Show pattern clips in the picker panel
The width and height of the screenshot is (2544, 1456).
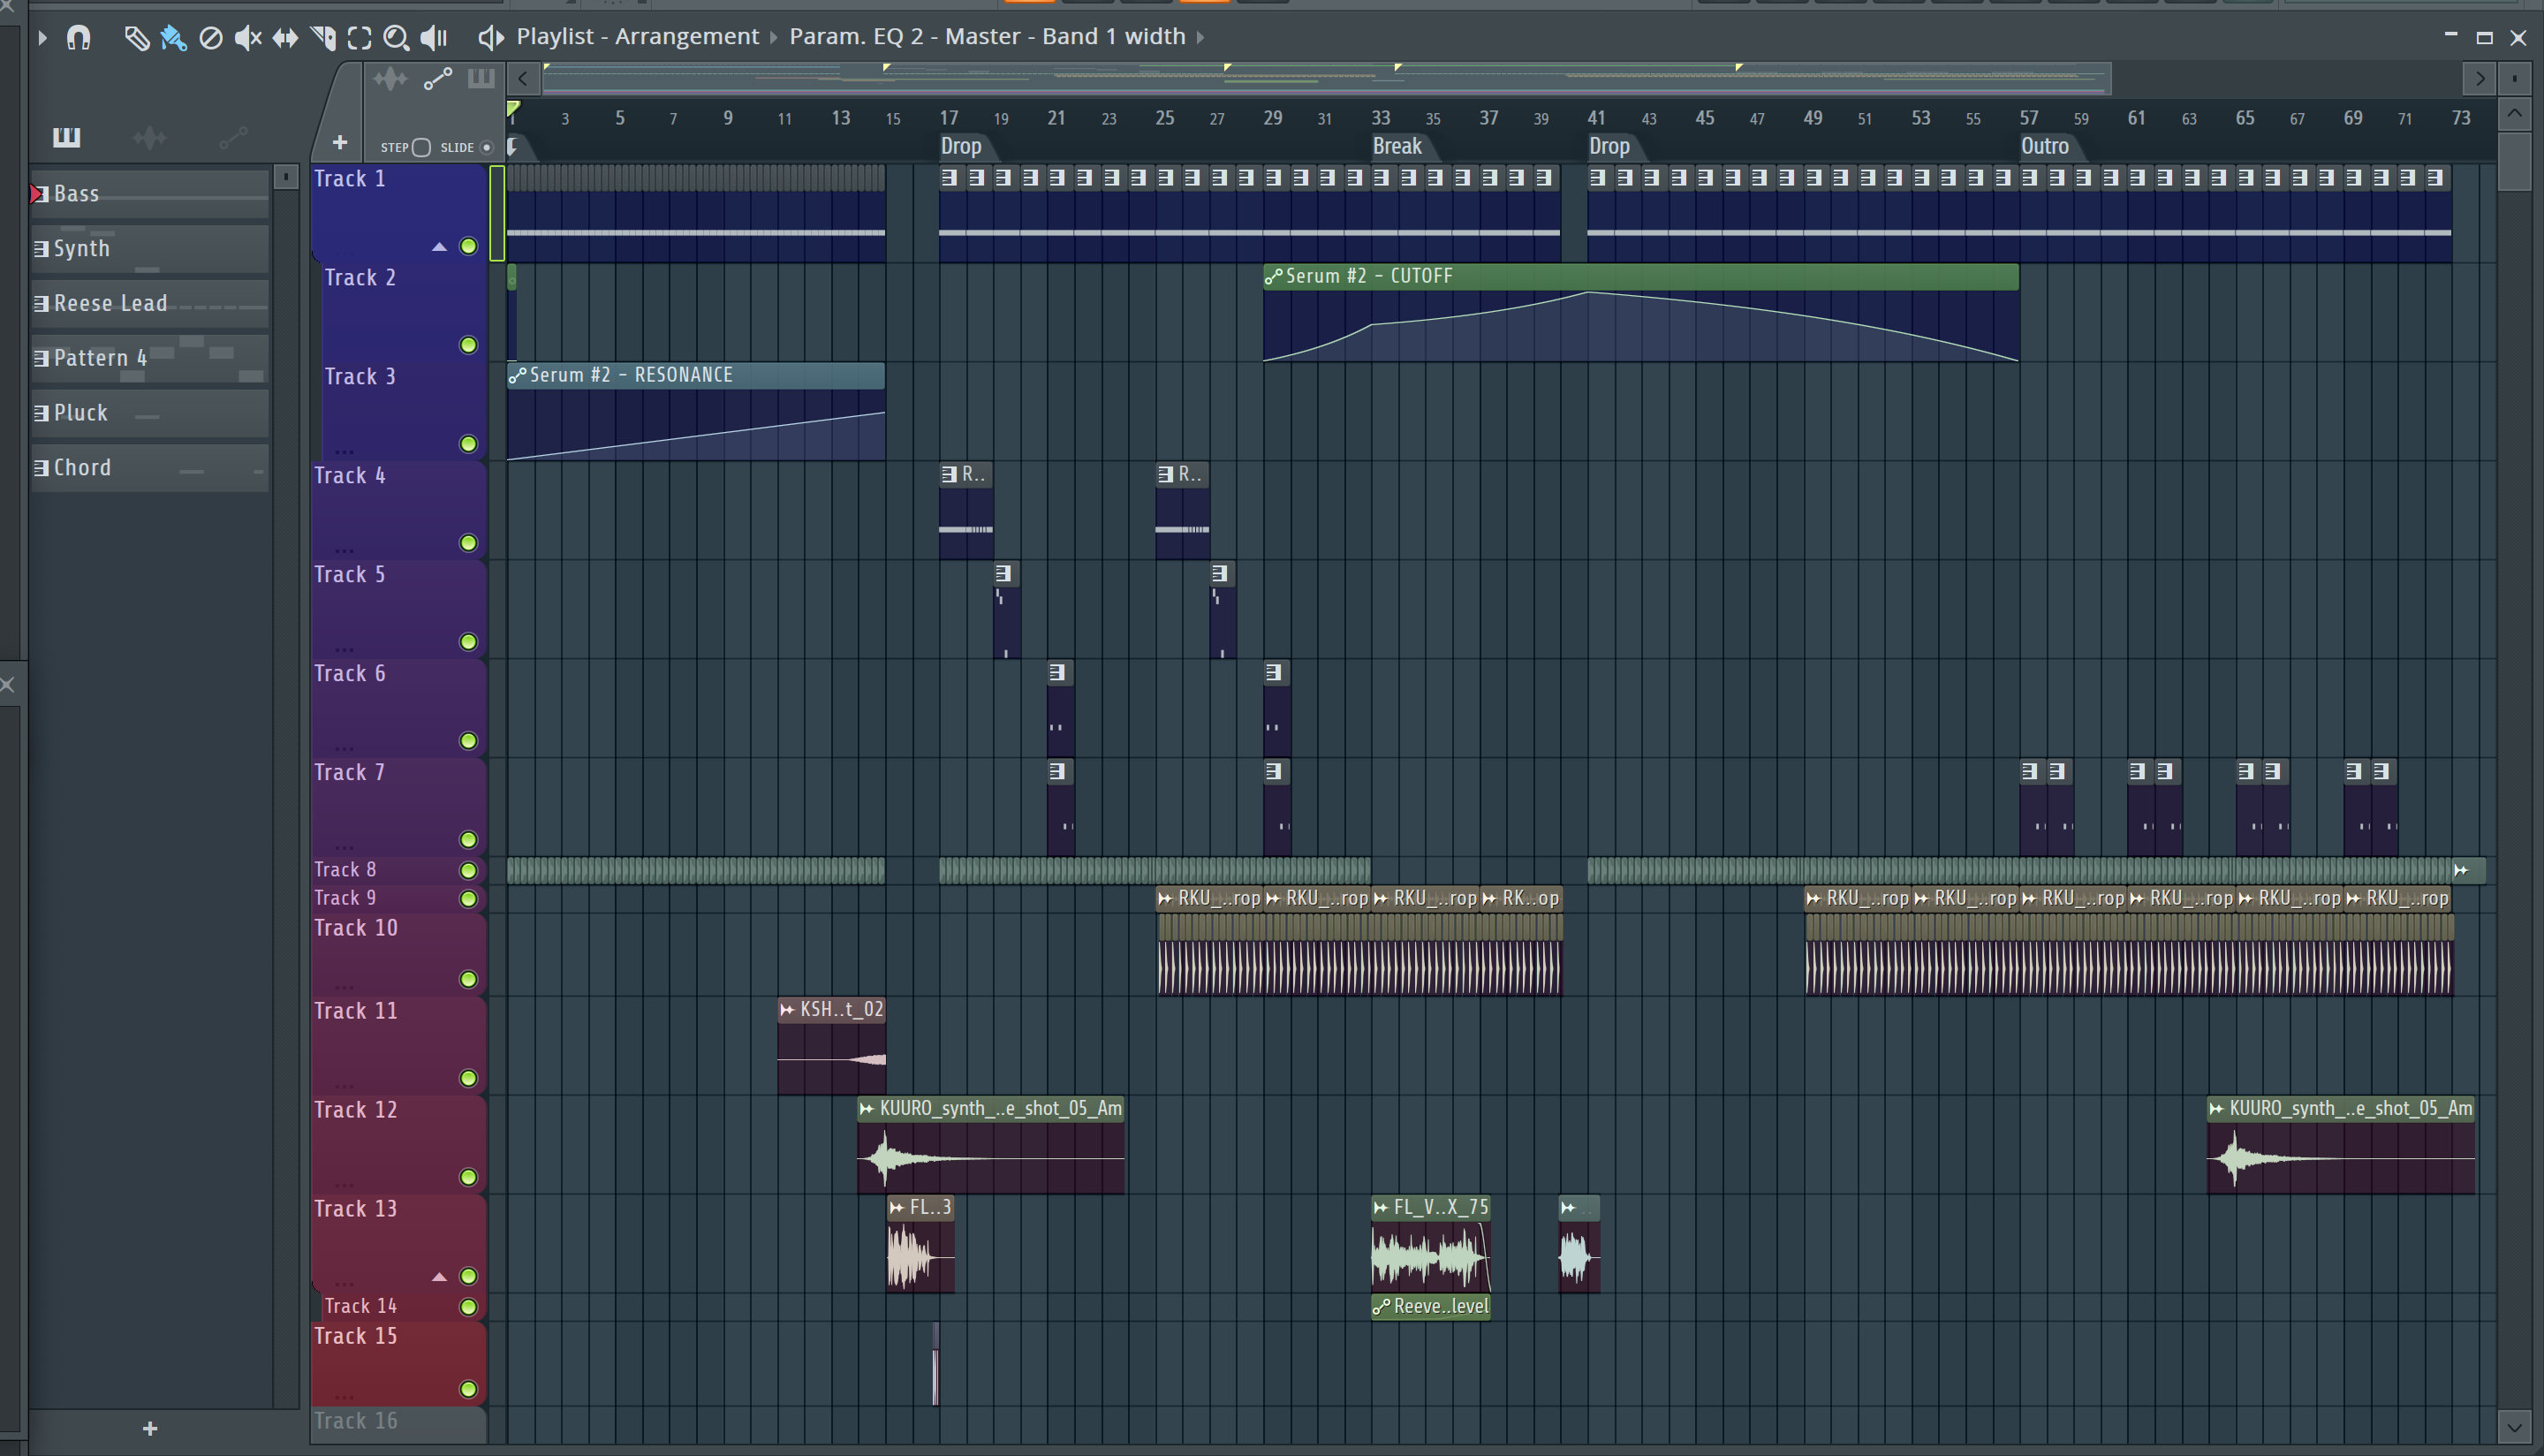tap(67, 137)
